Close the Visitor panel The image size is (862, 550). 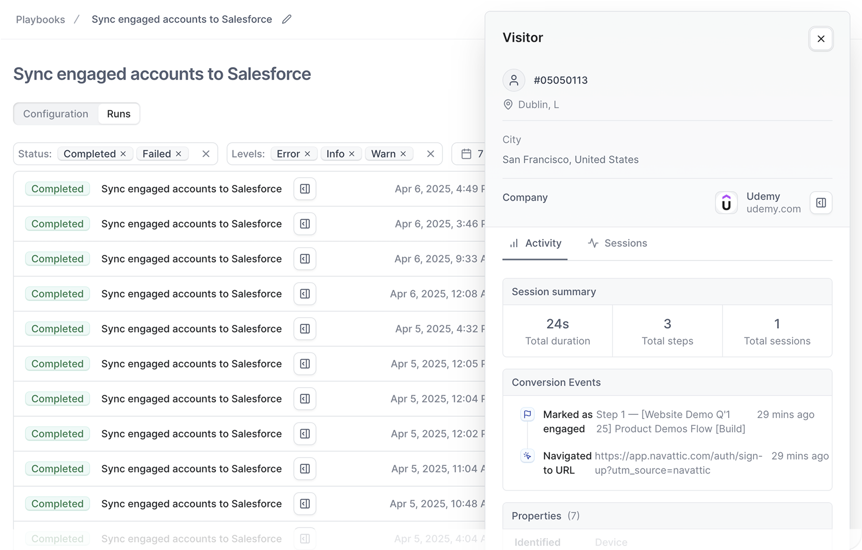pyautogui.click(x=821, y=39)
